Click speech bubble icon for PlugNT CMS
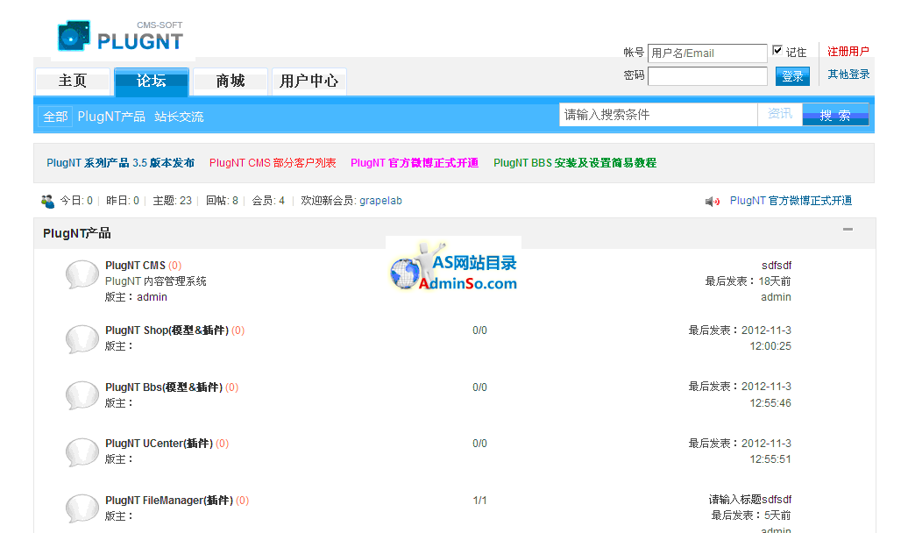 coord(82,274)
